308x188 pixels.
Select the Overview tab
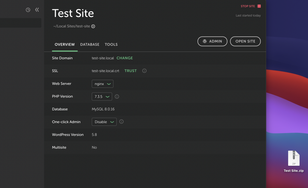point(65,44)
